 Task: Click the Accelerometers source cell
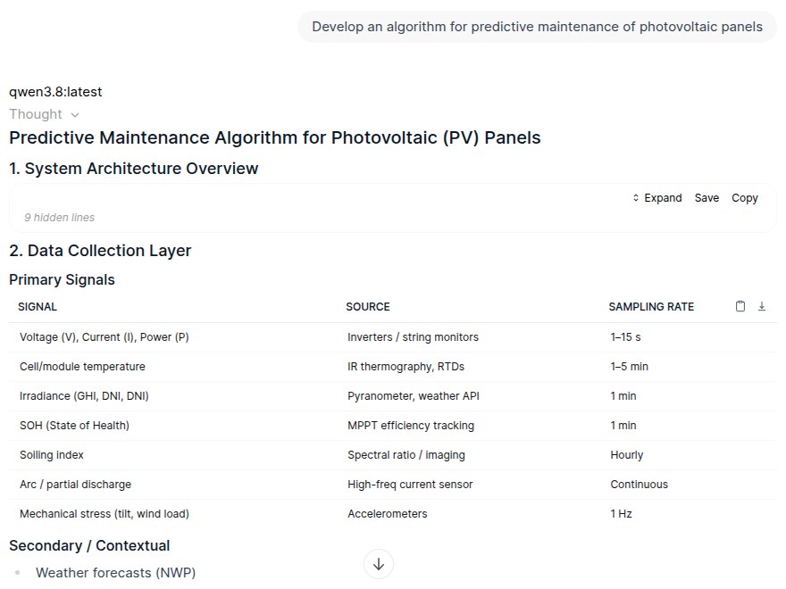click(x=388, y=514)
